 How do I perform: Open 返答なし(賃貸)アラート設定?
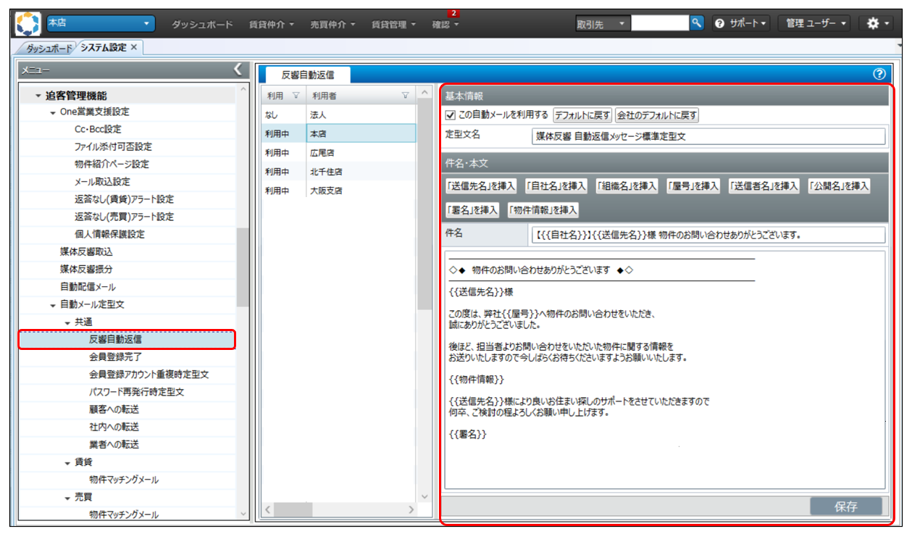tap(124, 199)
